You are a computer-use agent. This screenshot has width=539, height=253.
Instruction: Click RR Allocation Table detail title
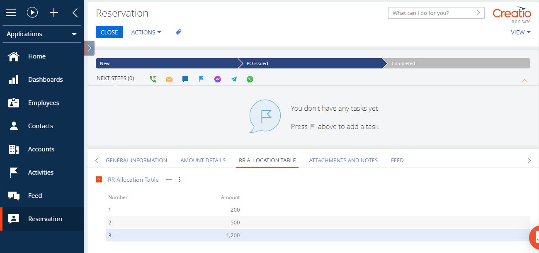pyautogui.click(x=133, y=180)
